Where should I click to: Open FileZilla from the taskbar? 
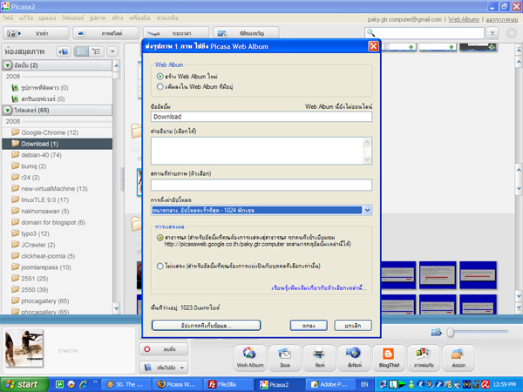click(228, 384)
